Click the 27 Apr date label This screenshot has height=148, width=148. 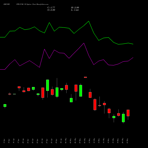(x=47, y=141)
